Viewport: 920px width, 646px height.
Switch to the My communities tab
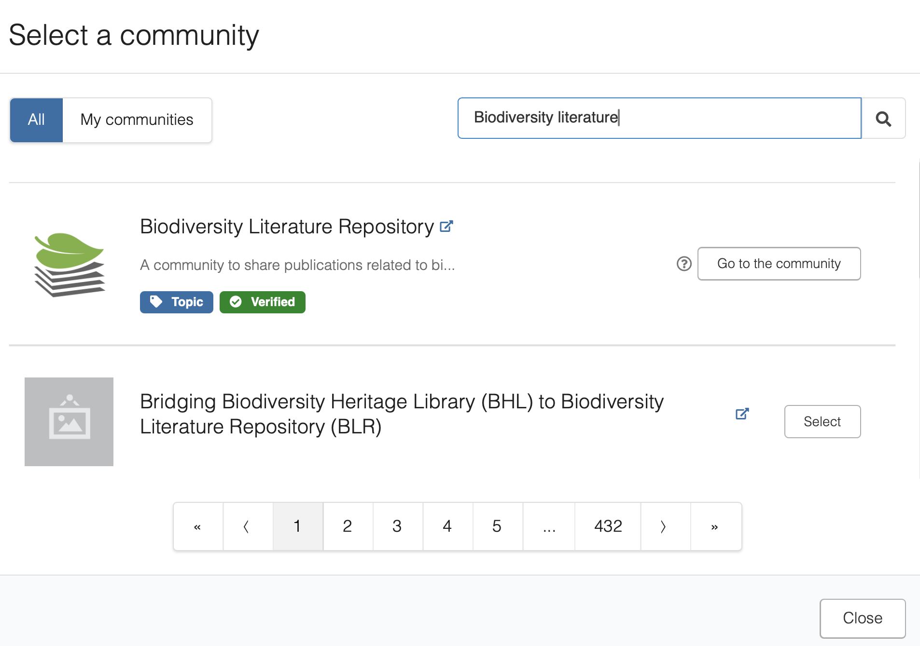point(137,120)
